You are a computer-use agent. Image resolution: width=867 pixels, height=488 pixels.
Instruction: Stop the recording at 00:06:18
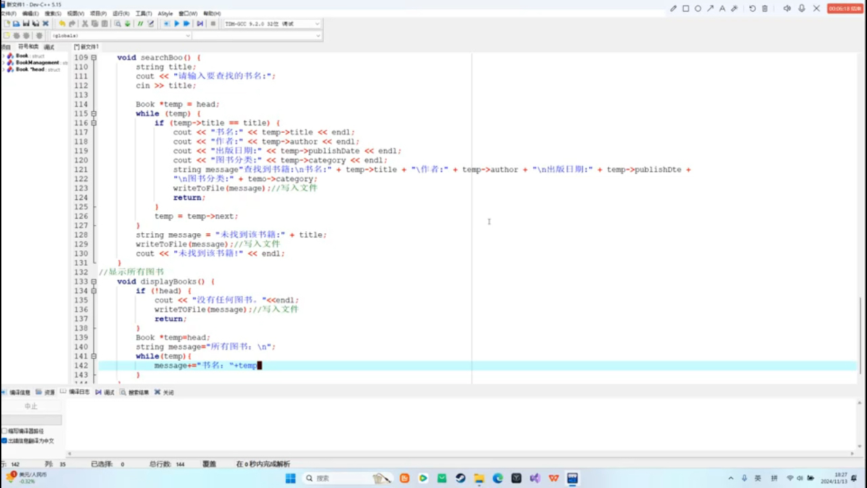(845, 8)
